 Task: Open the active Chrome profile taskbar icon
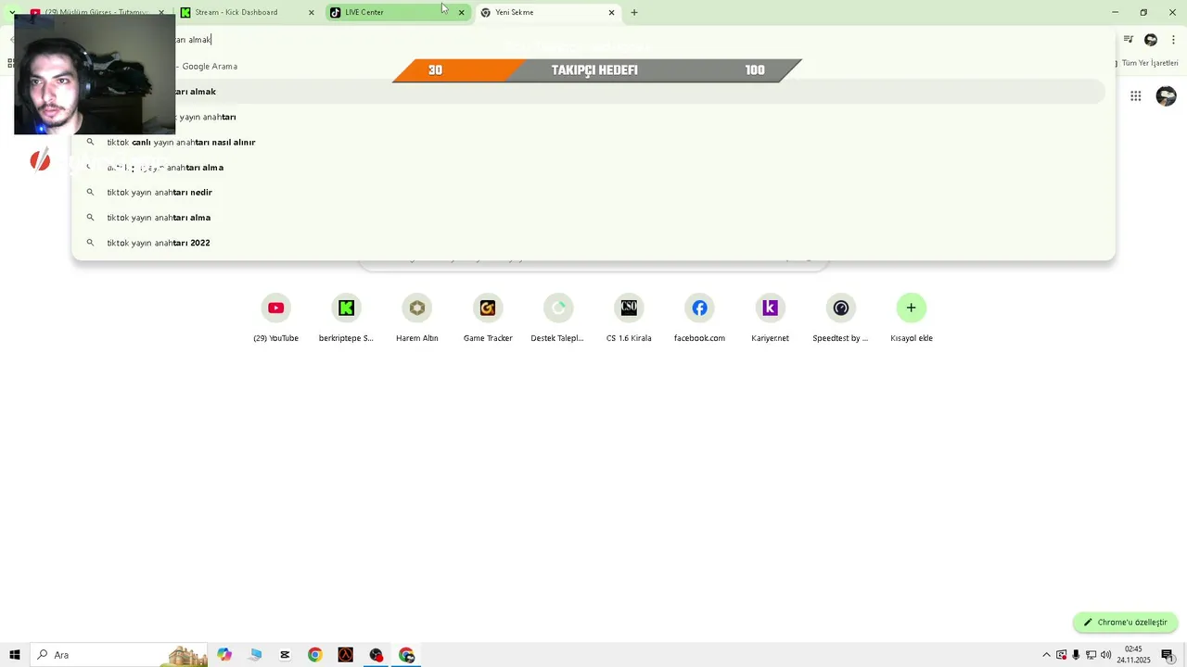tap(406, 655)
